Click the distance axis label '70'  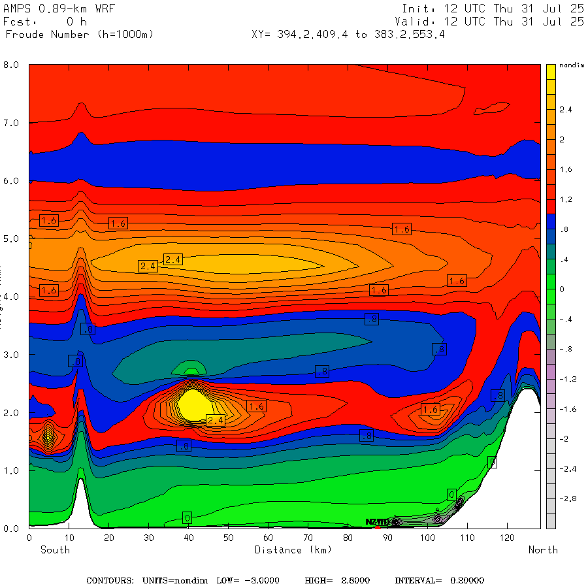pos(308,538)
